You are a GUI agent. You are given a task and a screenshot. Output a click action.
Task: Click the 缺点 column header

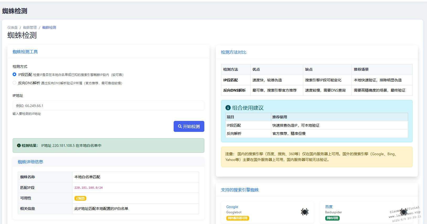pyautogui.click(x=327, y=69)
